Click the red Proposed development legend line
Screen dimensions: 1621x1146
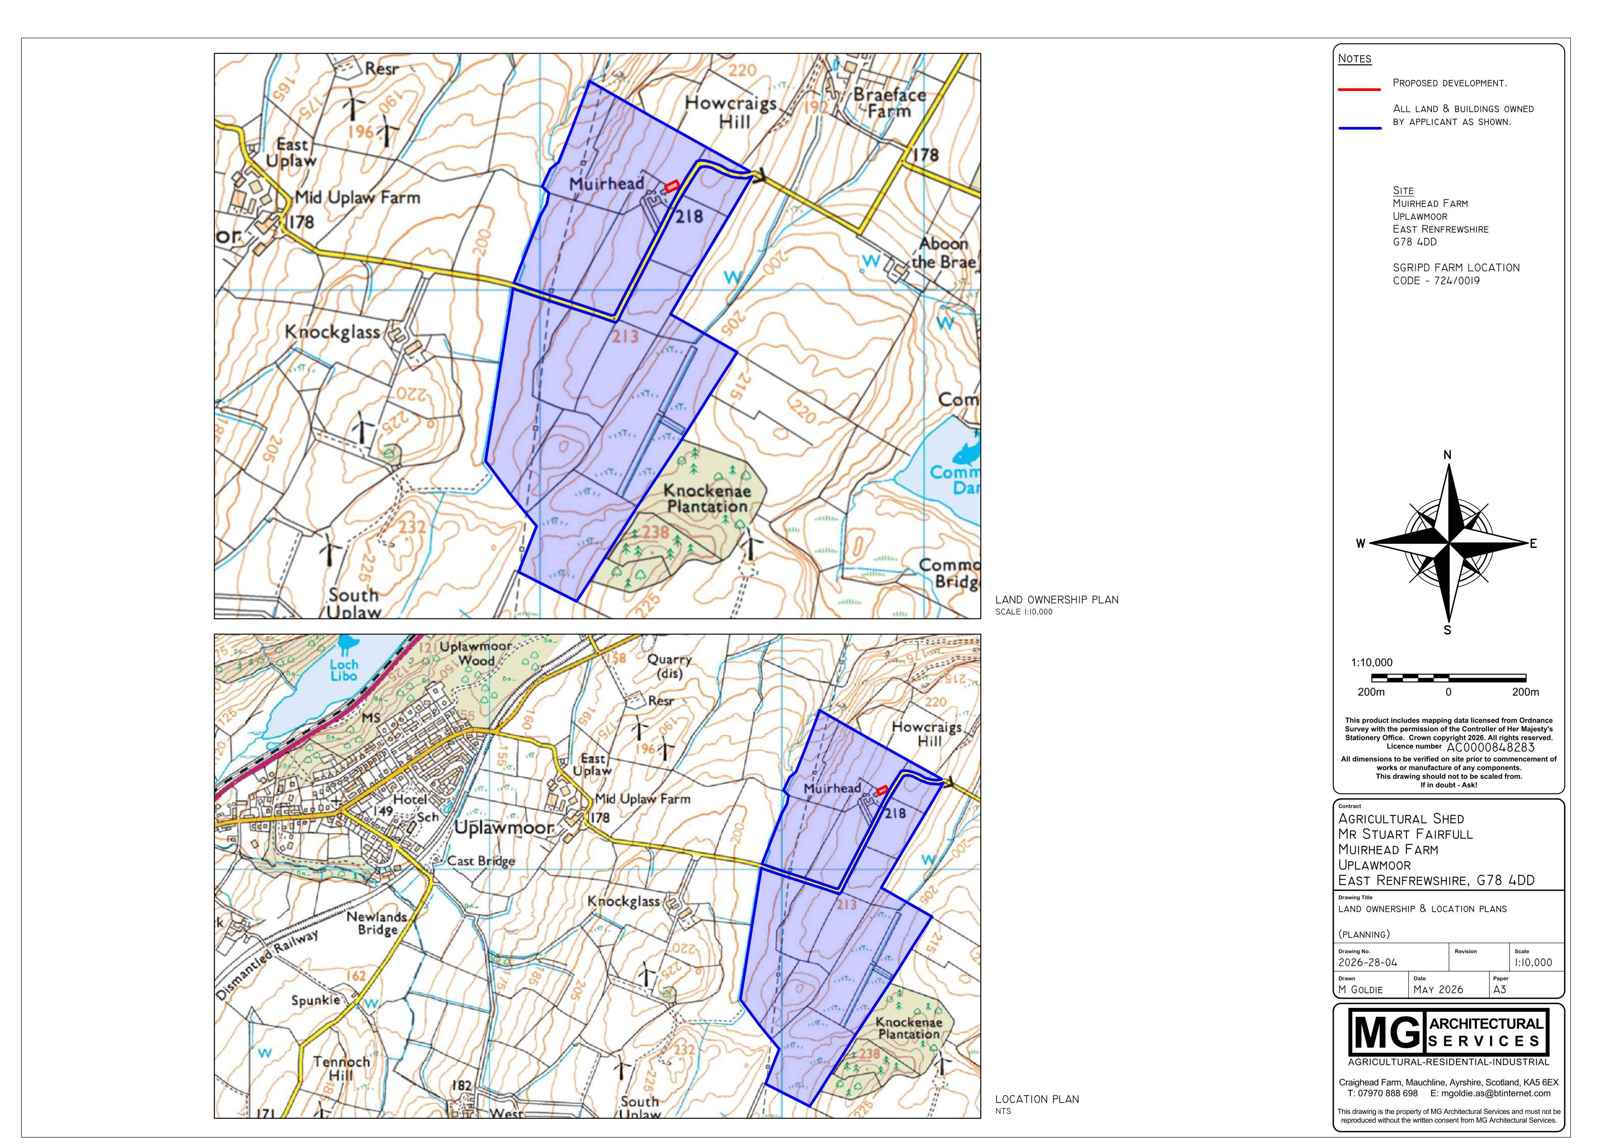(1359, 90)
